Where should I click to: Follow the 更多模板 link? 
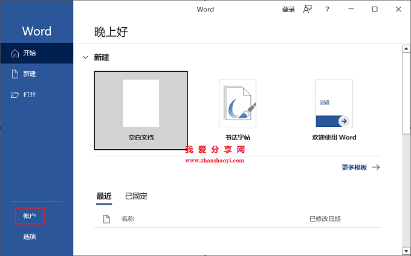[x=361, y=167]
